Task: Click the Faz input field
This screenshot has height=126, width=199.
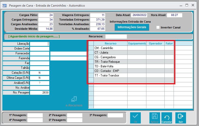Action: (x=40, y=63)
